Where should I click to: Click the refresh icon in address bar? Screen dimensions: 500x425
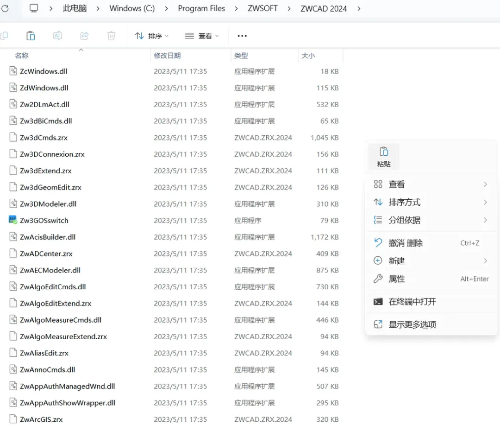coord(5,8)
